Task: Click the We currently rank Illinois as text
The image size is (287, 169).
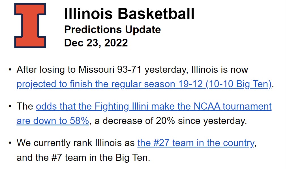Action: pos(75,143)
